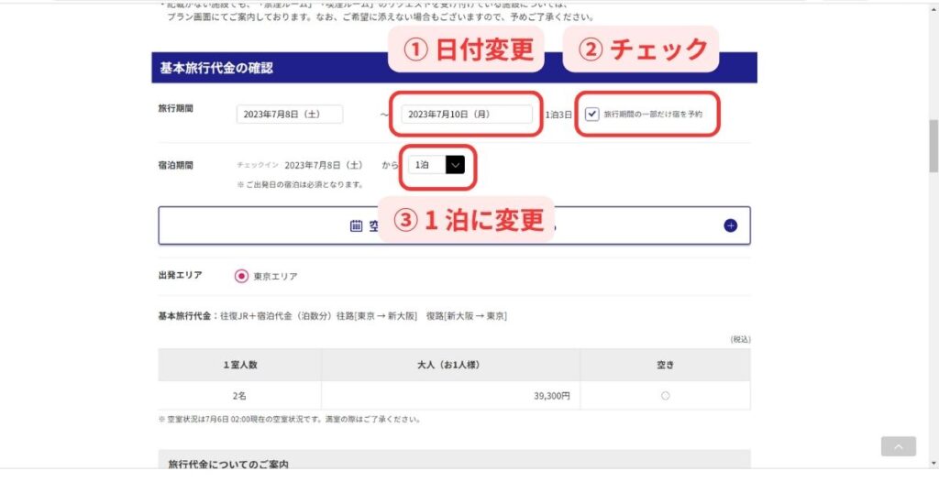Click start date field 2023年7月8日（土）
The width and height of the screenshot is (939, 493).
click(x=290, y=115)
